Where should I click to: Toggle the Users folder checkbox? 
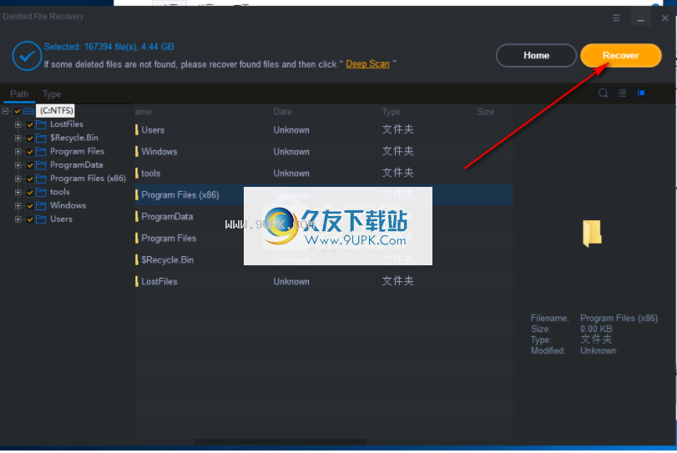pos(30,219)
